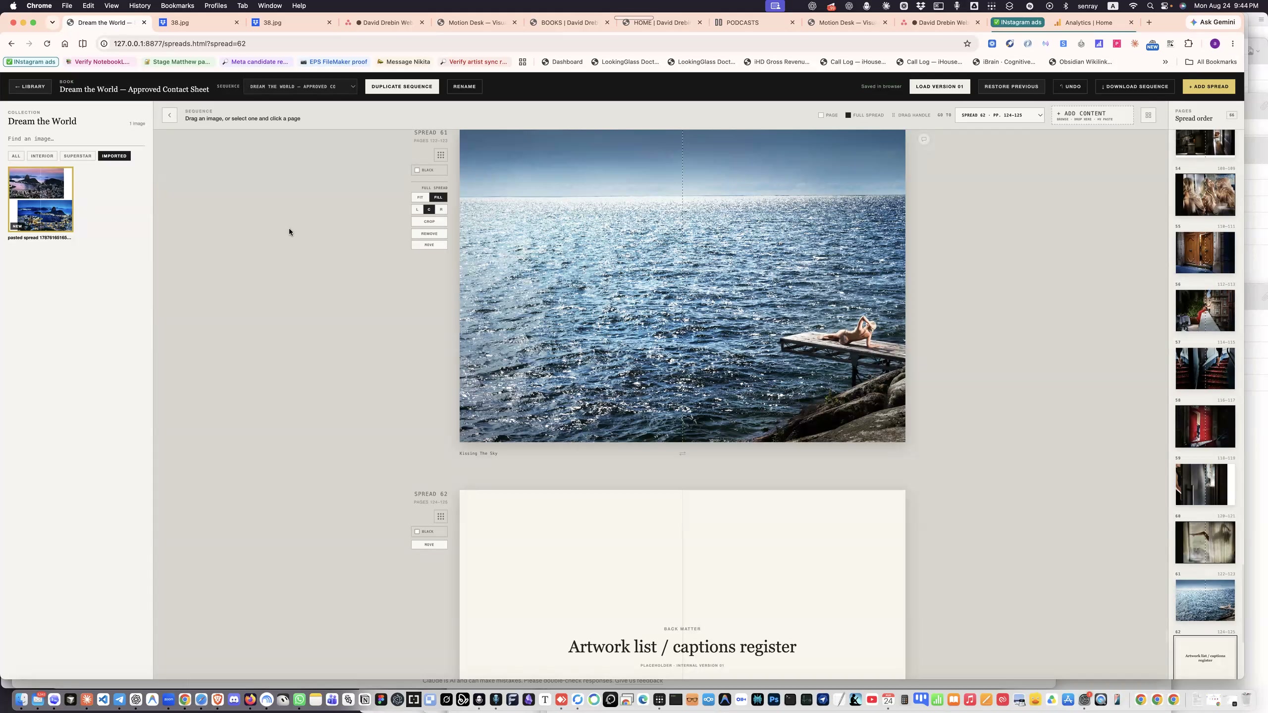Image resolution: width=1268 pixels, height=713 pixels.
Task: Click the swap arrows icon below Kissing The Sky
Action: [683, 454]
